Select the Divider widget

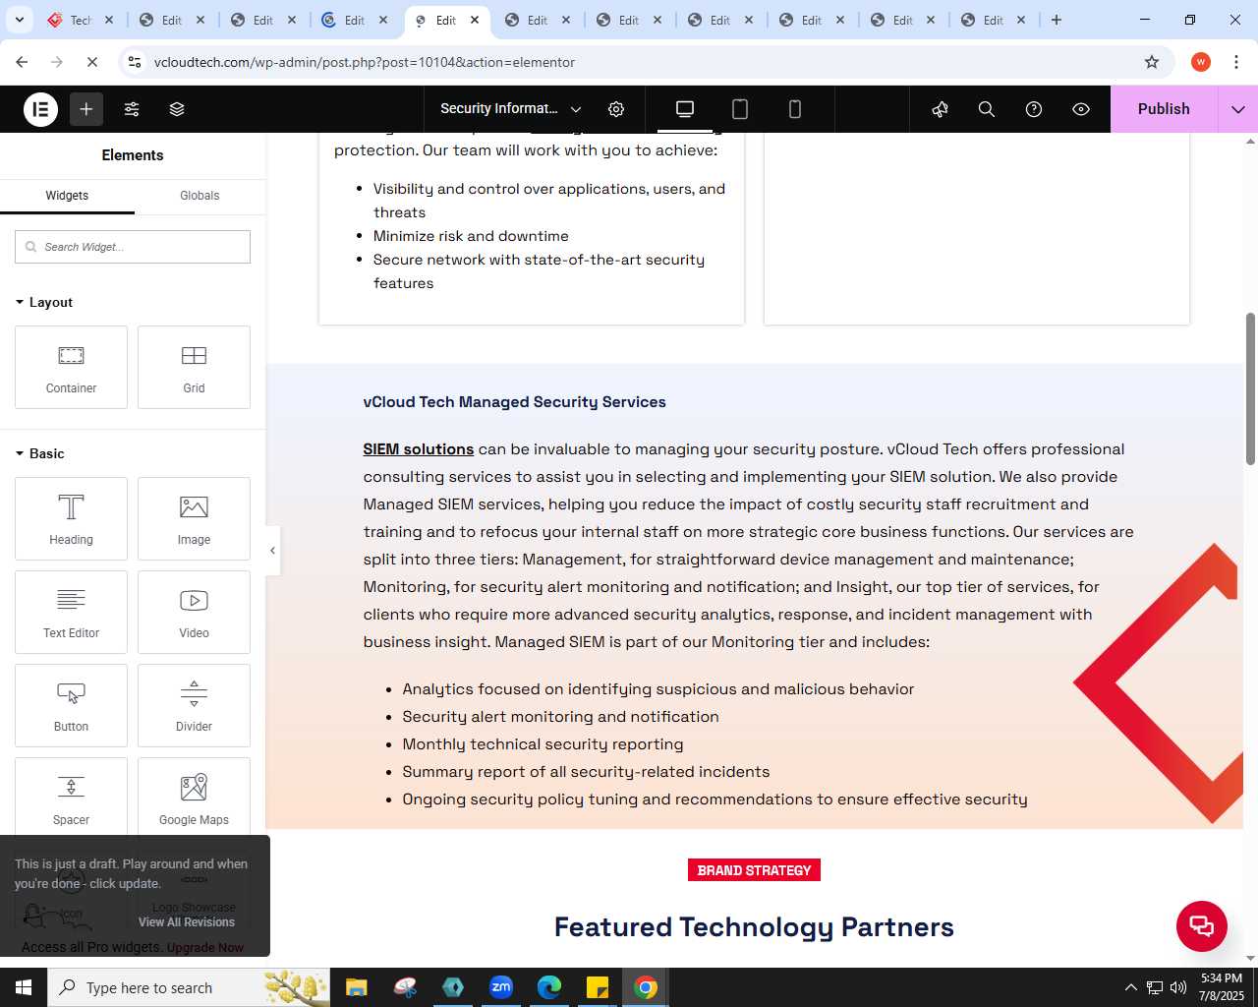pyautogui.click(x=194, y=706)
